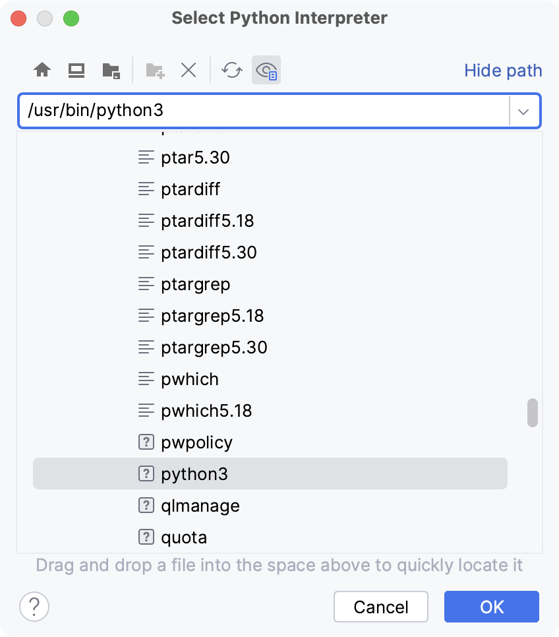The height and width of the screenshot is (637, 559).
Task: Select qlmanage from the list
Action: tap(199, 505)
